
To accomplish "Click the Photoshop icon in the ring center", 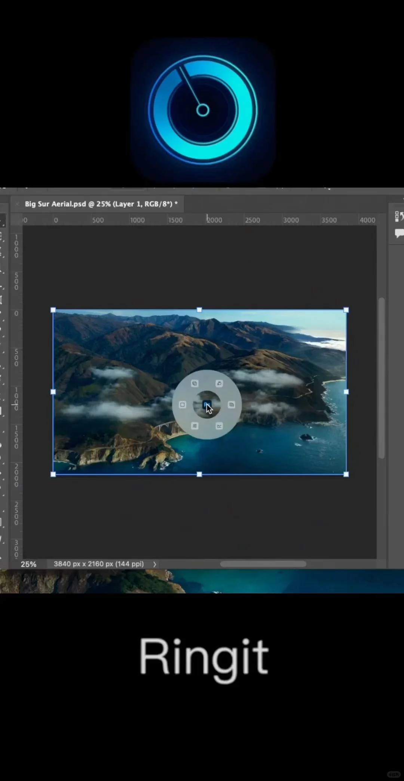I will click(x=207, y=405).
